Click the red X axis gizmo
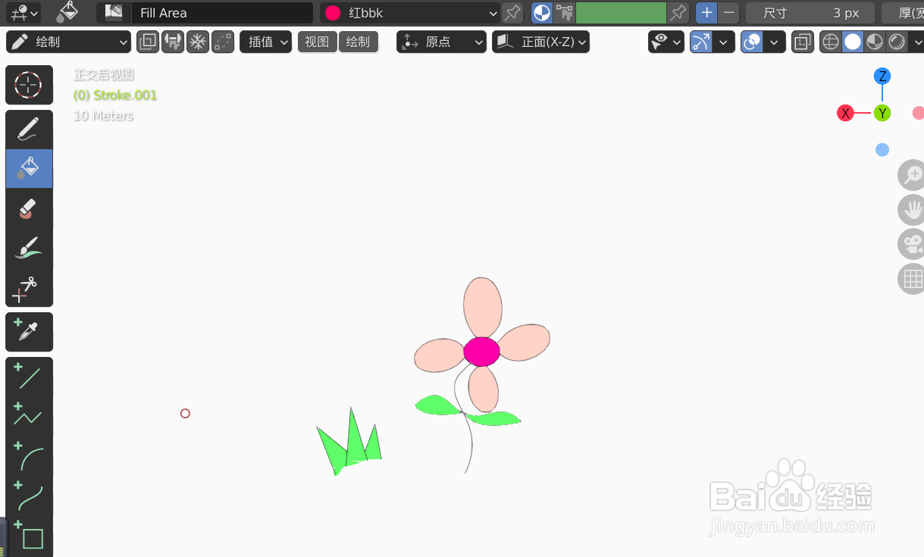The image size is (924, 557). 845,113
